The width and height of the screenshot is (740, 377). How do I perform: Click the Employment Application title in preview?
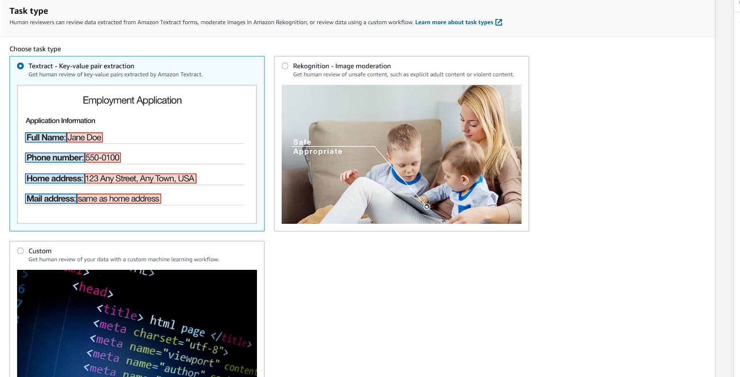[132, 100]
